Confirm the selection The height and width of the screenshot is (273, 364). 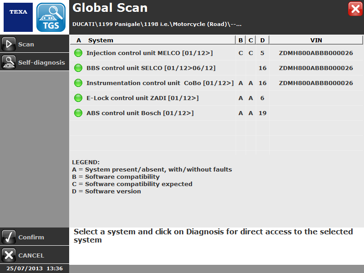(x=35, y=237)
